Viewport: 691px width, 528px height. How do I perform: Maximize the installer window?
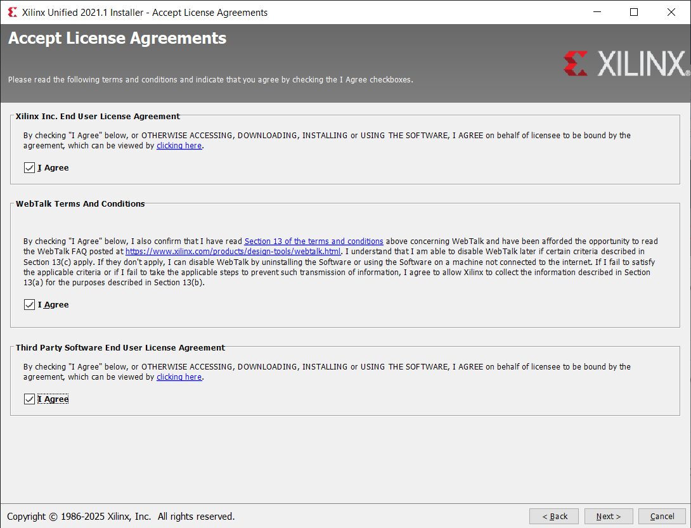coord(634,12)
